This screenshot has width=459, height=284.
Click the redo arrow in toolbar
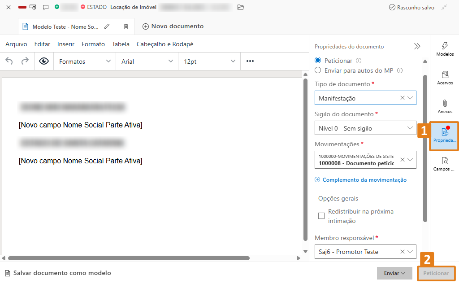(x=25, y=61)
